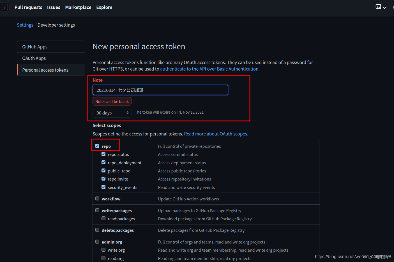Click 'Read more about OAuth scopes' link
This screenshot has width=394, height=262.
pos(216,134)
